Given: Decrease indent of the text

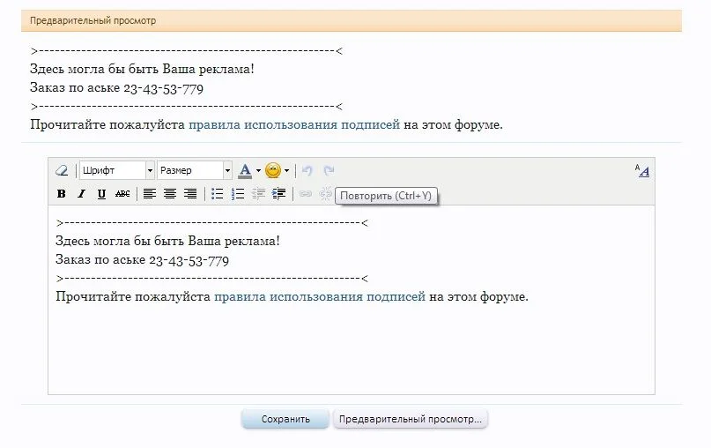Looking at the screenshot, I should click(x=258, y=194).
